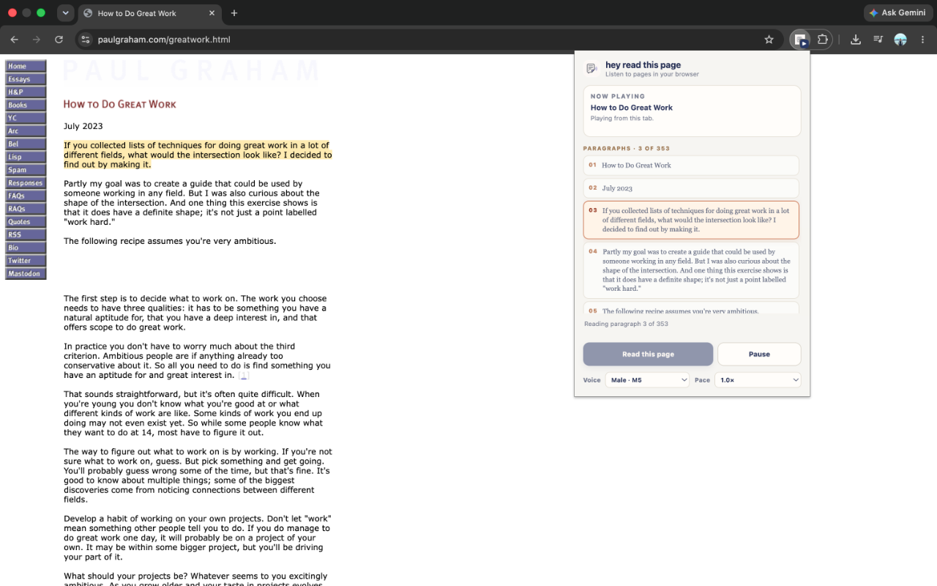Click the Read this page button
The image size is (937, 586).
(648, 354)
